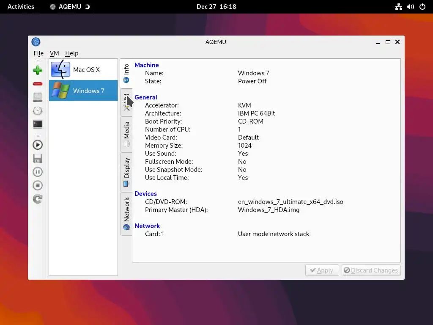The image size is (433, 325).
Task: Click the blue Network section heading
Action: click(x=147, y=226)
